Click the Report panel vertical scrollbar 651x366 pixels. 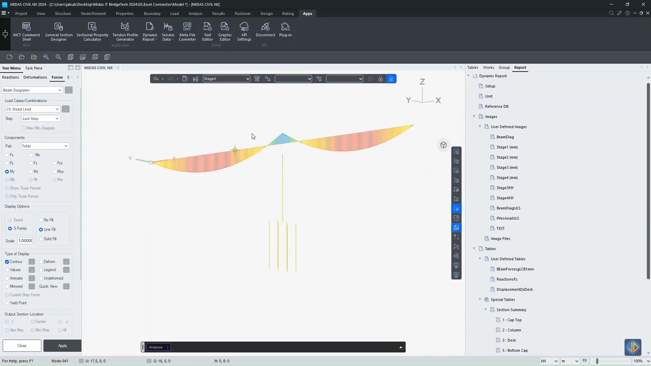(x=648, y=181)
